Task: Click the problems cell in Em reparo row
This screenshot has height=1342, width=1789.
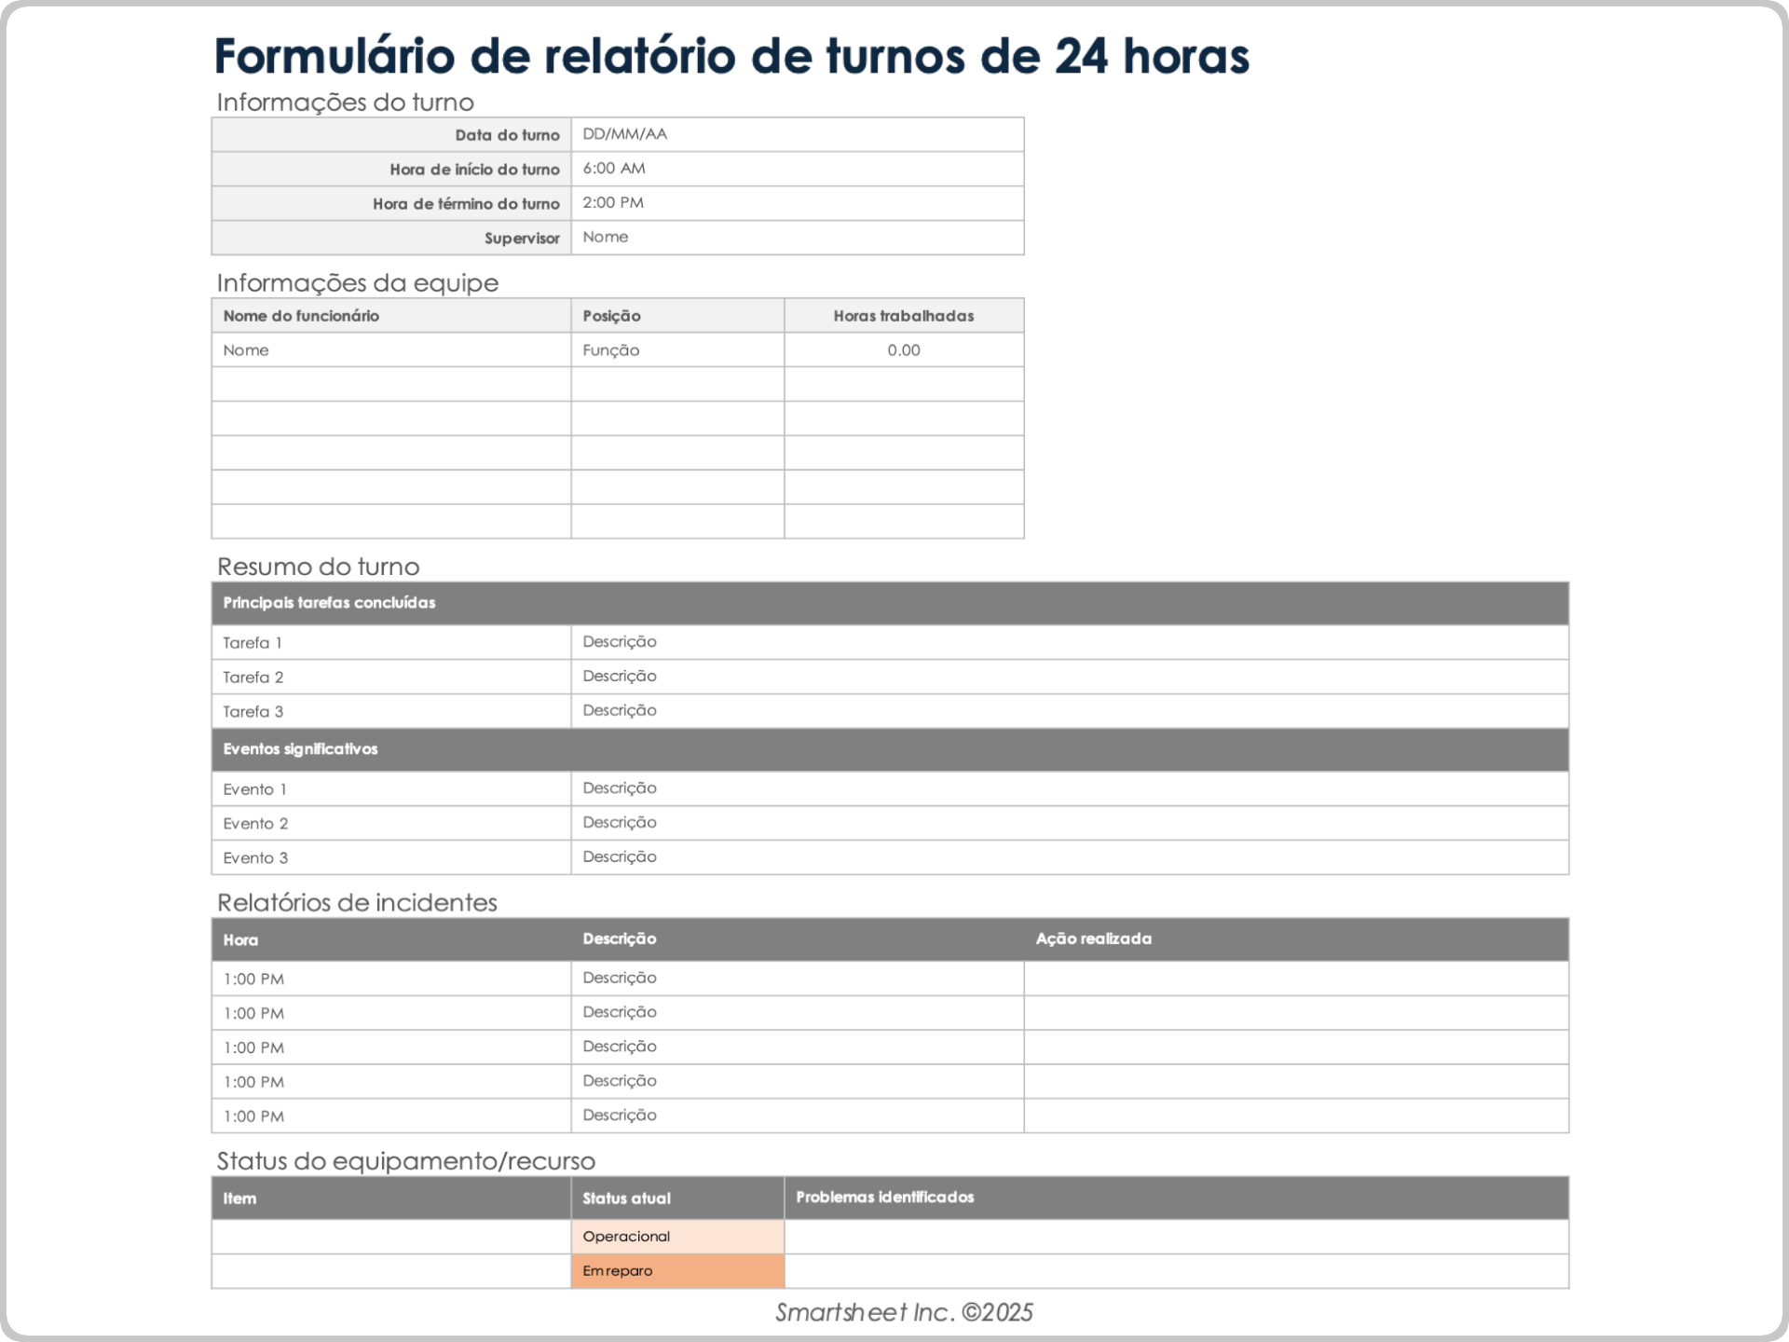Action: point(1177,1271)
